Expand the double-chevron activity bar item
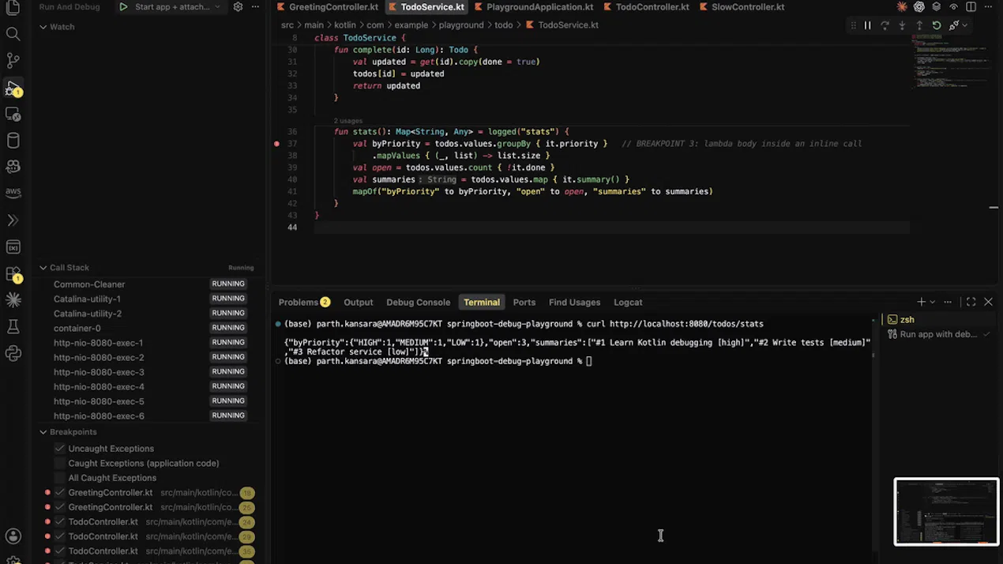 pos(13,220)
